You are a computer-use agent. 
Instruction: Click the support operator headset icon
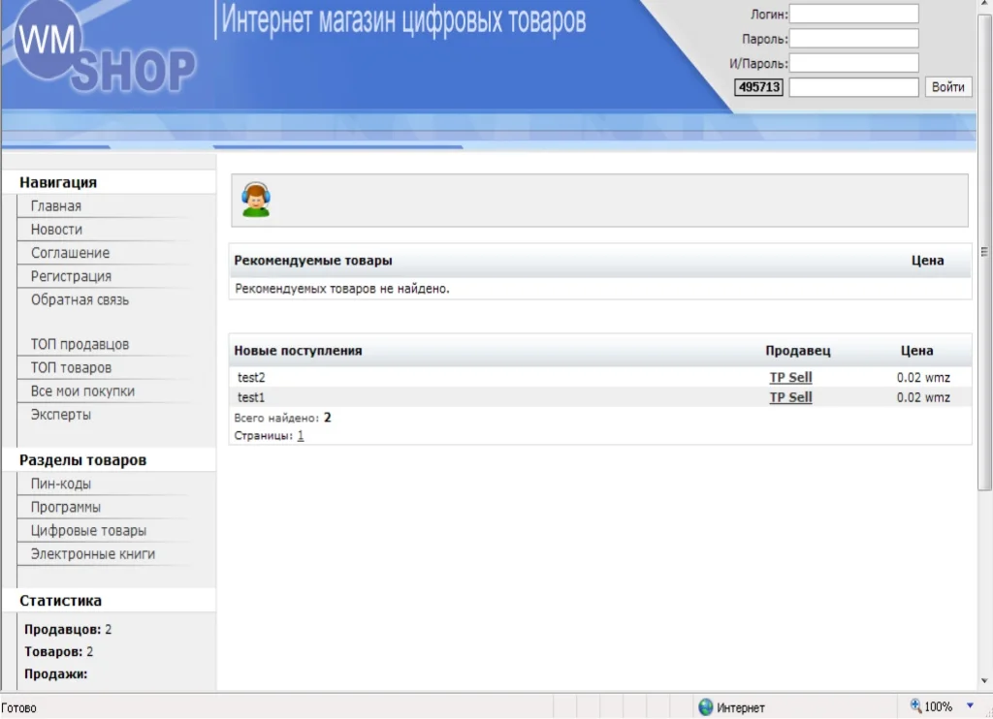click(x=256, y=200)
